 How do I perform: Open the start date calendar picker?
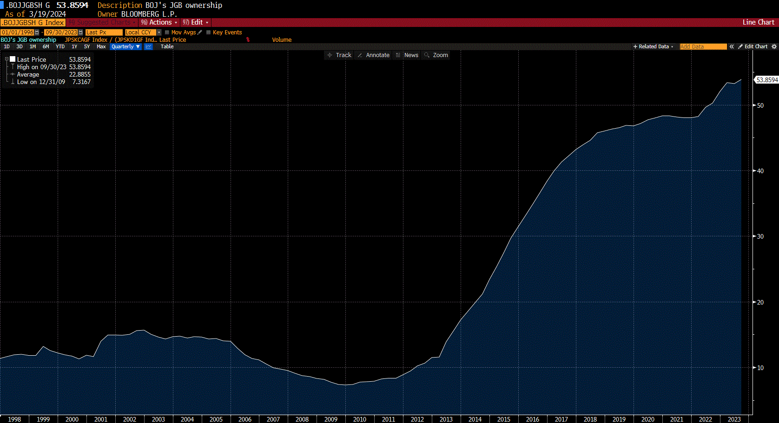37,33
